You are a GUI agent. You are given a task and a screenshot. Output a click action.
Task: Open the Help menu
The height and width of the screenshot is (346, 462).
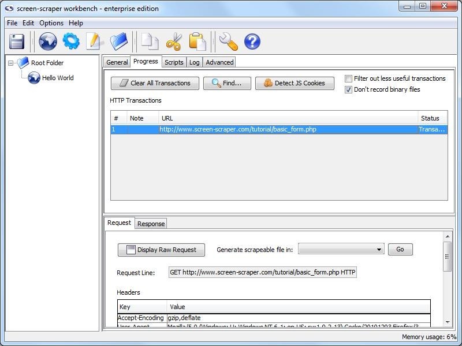tap(76, 23)
